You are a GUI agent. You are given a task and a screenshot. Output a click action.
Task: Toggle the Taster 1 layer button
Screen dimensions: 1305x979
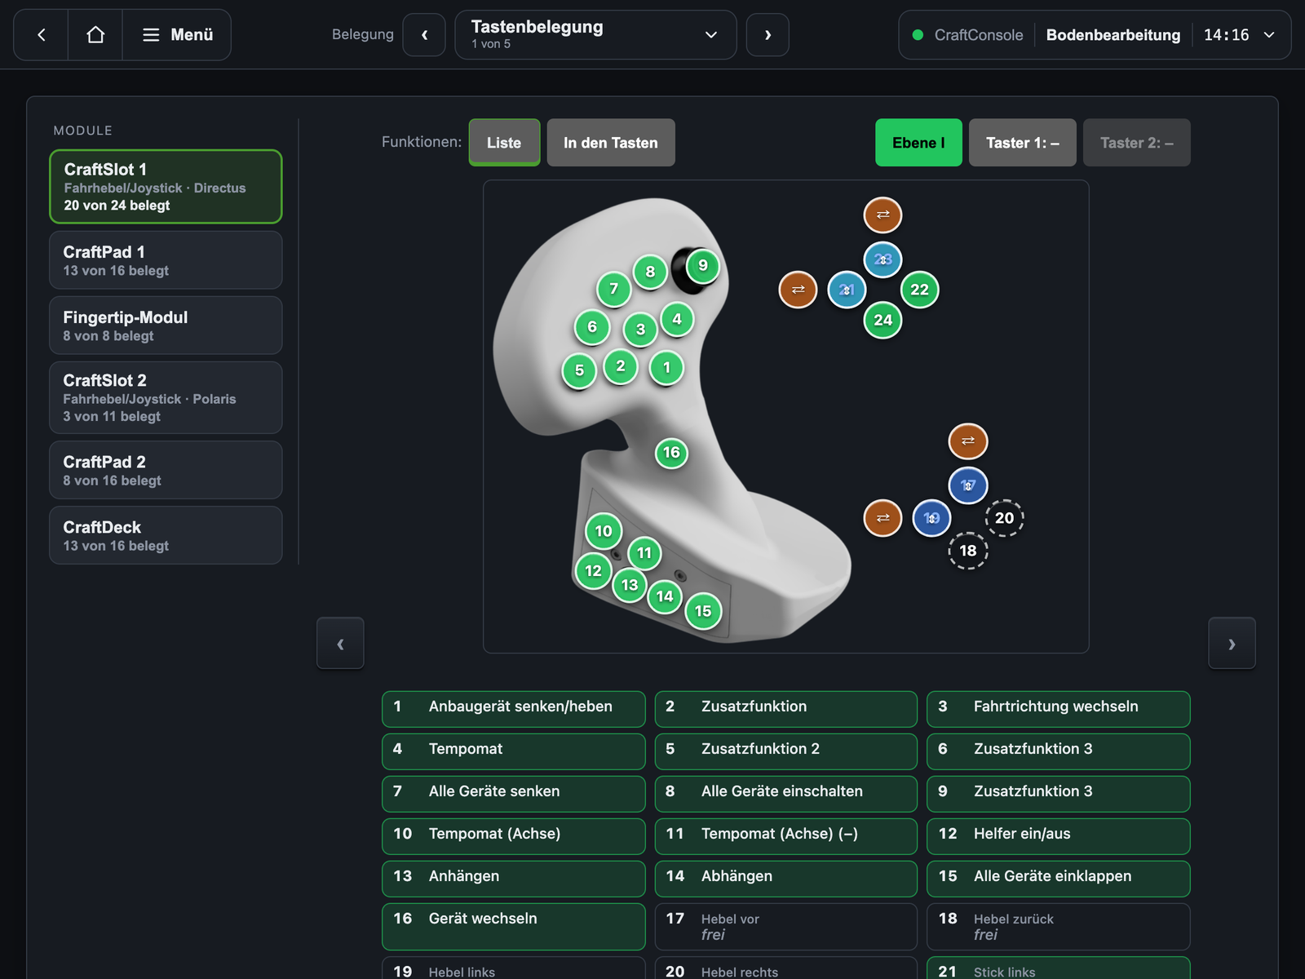click(1023, 143)
